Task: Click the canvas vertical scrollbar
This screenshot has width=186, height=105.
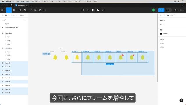Action: click(157, 48)
